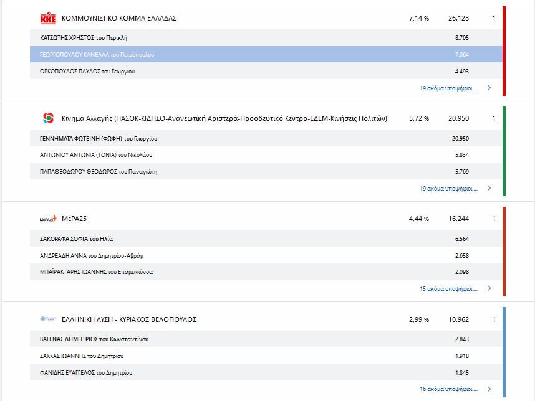Click the KKE party logo
This screenshot has width=535, height=401.
point(48,18)
